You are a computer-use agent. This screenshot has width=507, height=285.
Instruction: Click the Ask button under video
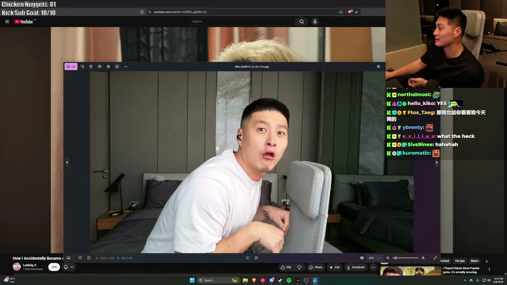click(x=334, y=267)
